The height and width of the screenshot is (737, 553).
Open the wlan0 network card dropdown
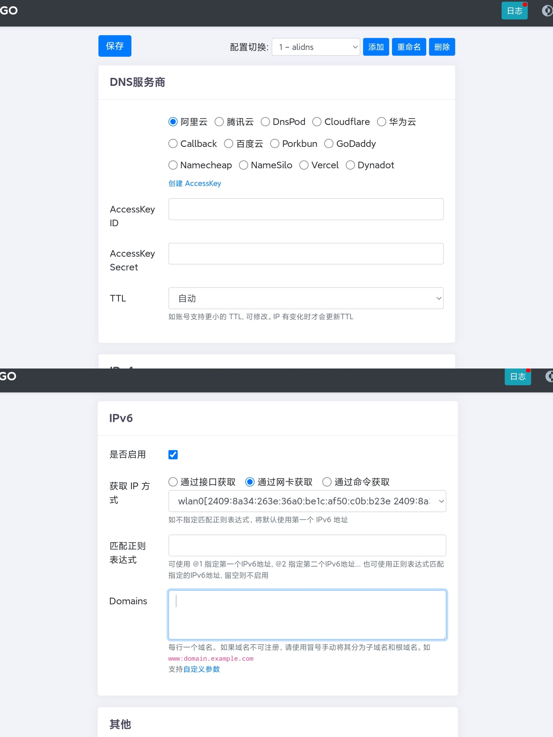(x=307, y=501)
